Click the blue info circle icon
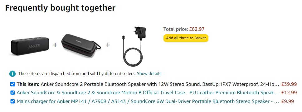This screenshot has height=112, width=302. pos(12,74)
